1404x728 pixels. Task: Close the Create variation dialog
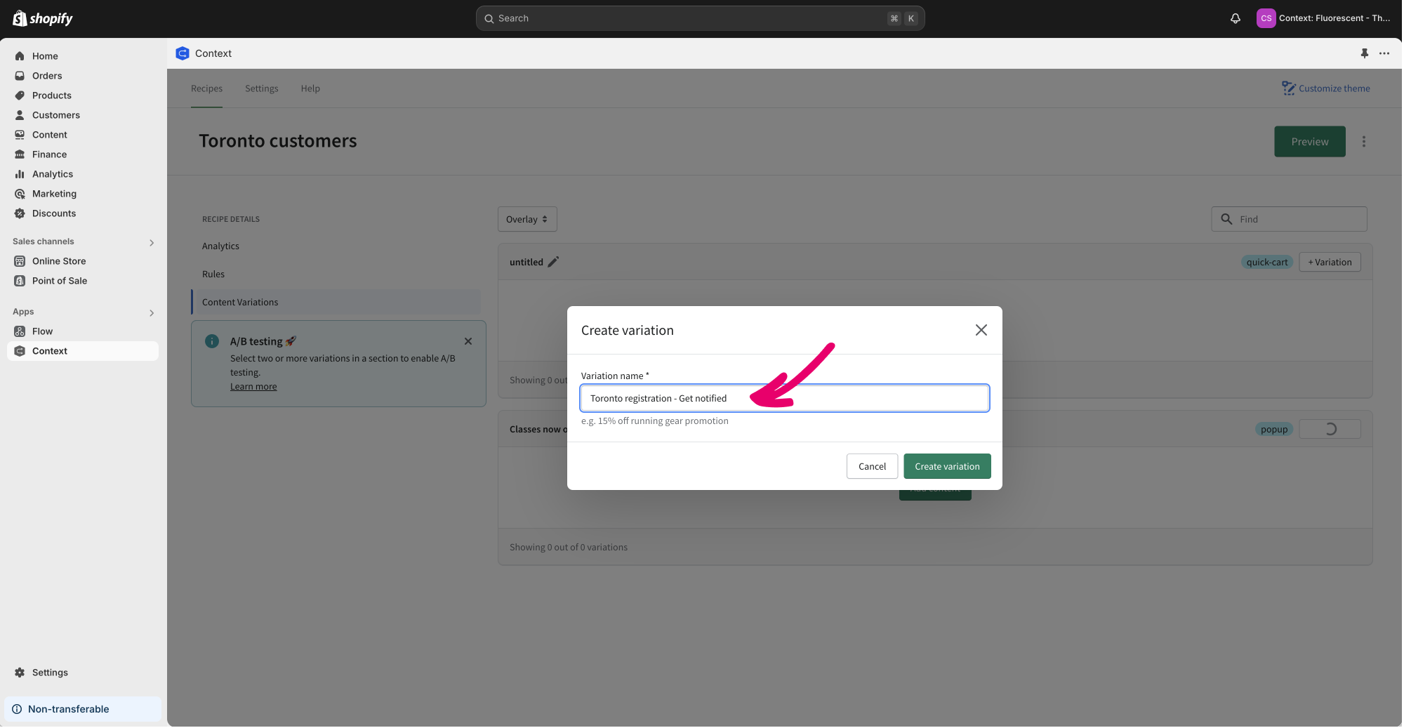tap(981, 330)
